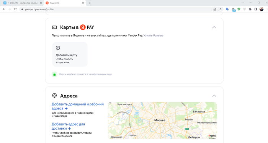Bookmark this page with the star icon
268x143 pixels.
pos(221,10)
